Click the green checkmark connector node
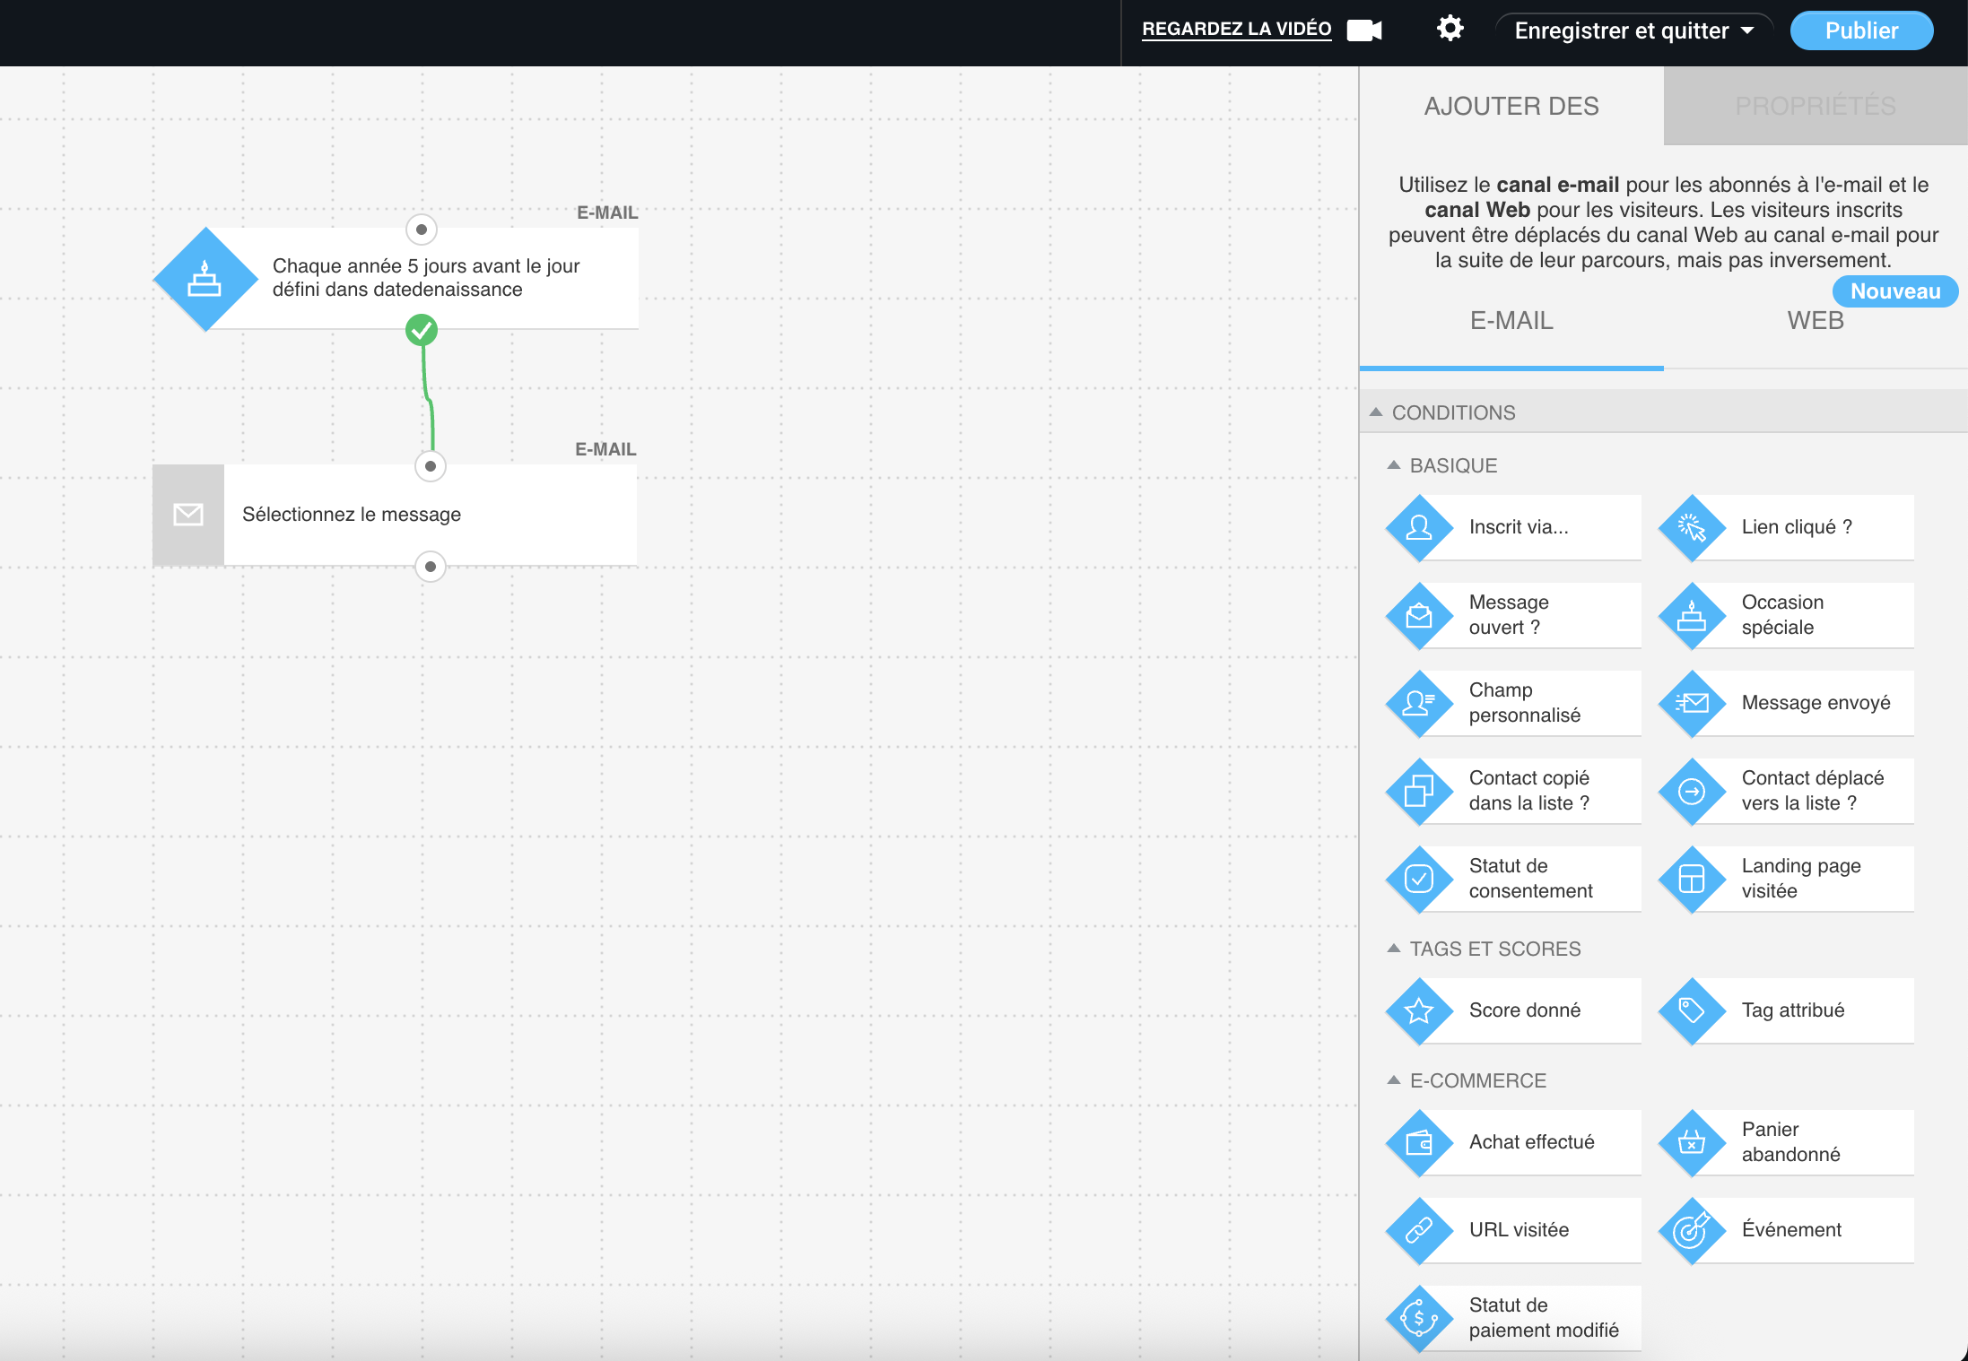 pyautogui.click(x=422, y=330)
